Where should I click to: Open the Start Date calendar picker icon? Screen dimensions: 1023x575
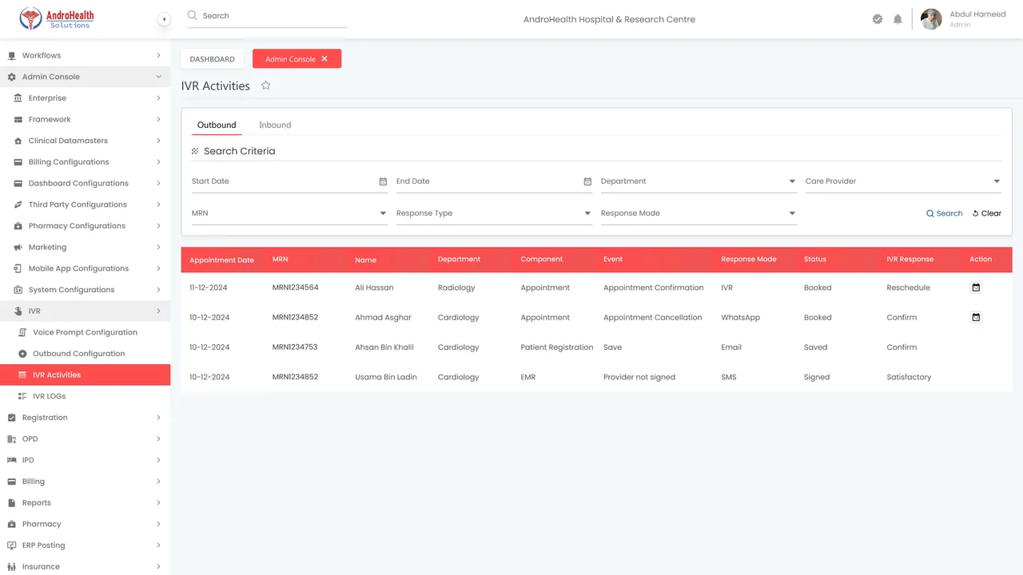coord(383,181)
